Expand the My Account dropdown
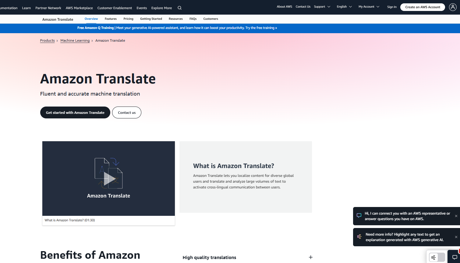 click(x=369, y=7)
